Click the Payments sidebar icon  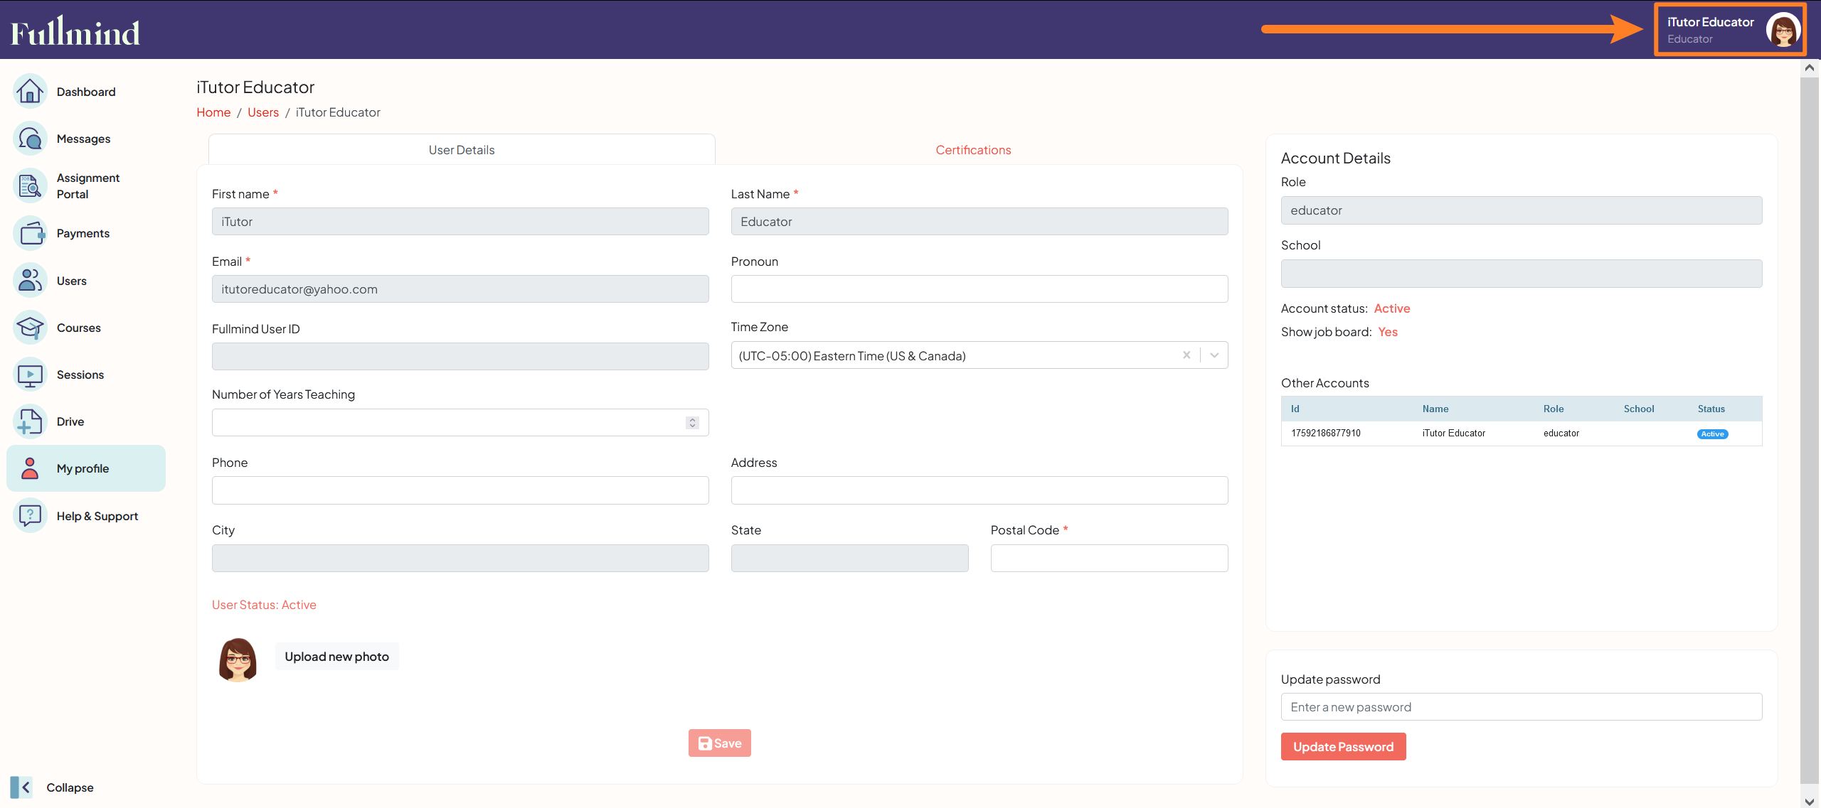[x=29, y=232]
